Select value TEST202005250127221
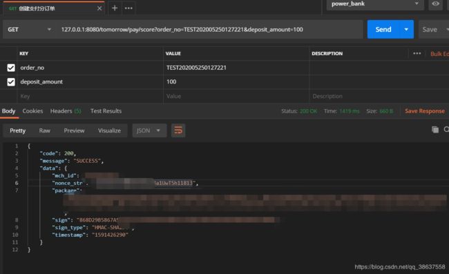The width and height of the screenshot is (449, 274). pyautogui.click(x=196, y=68)
